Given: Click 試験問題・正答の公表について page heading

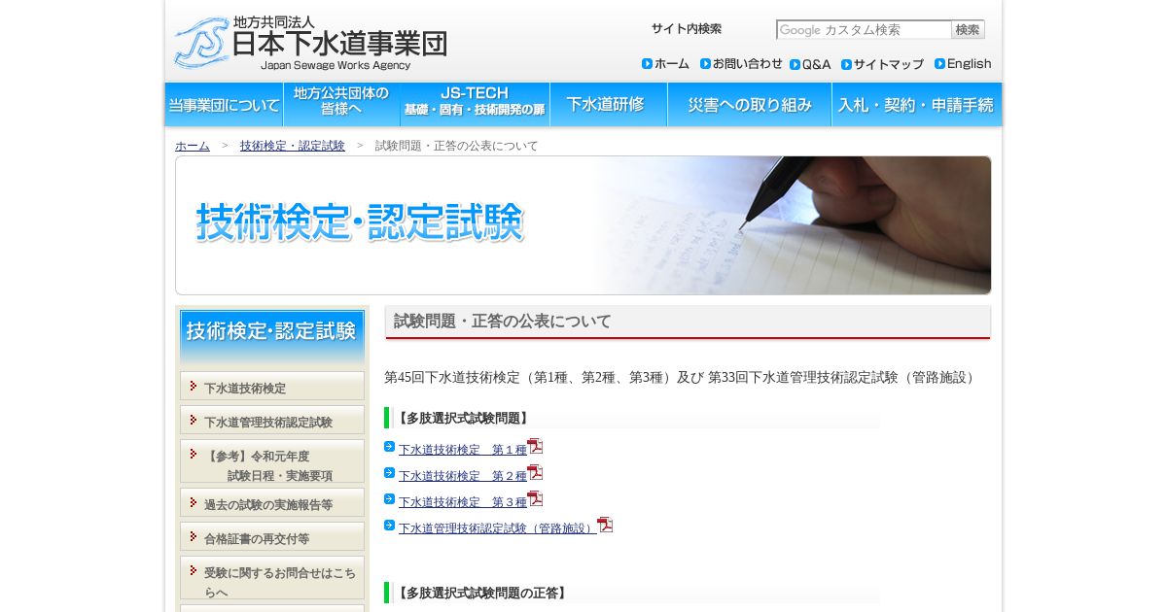Looking at the screenshot, I should [503, 322].
